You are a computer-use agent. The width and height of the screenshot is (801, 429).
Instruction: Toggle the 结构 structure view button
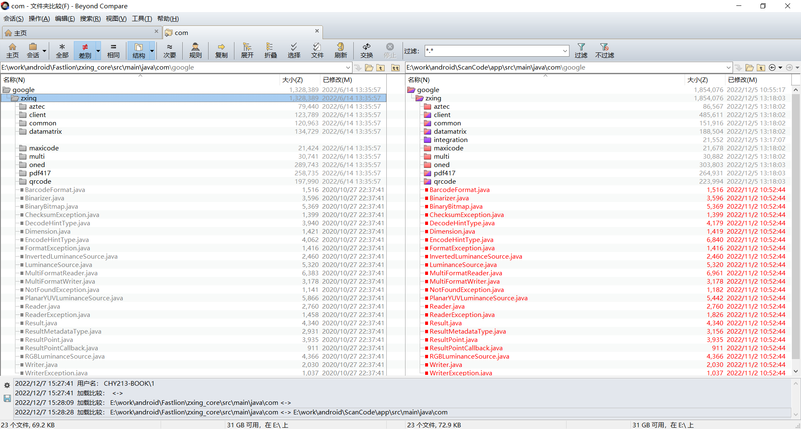click(x=139, y=50)
